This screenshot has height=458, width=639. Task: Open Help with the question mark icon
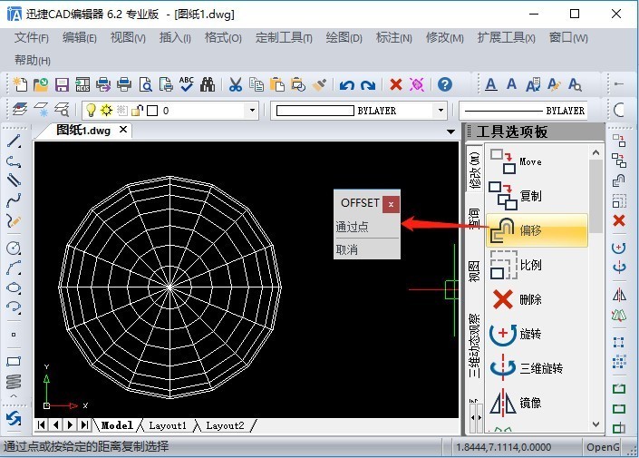point(445,85)
